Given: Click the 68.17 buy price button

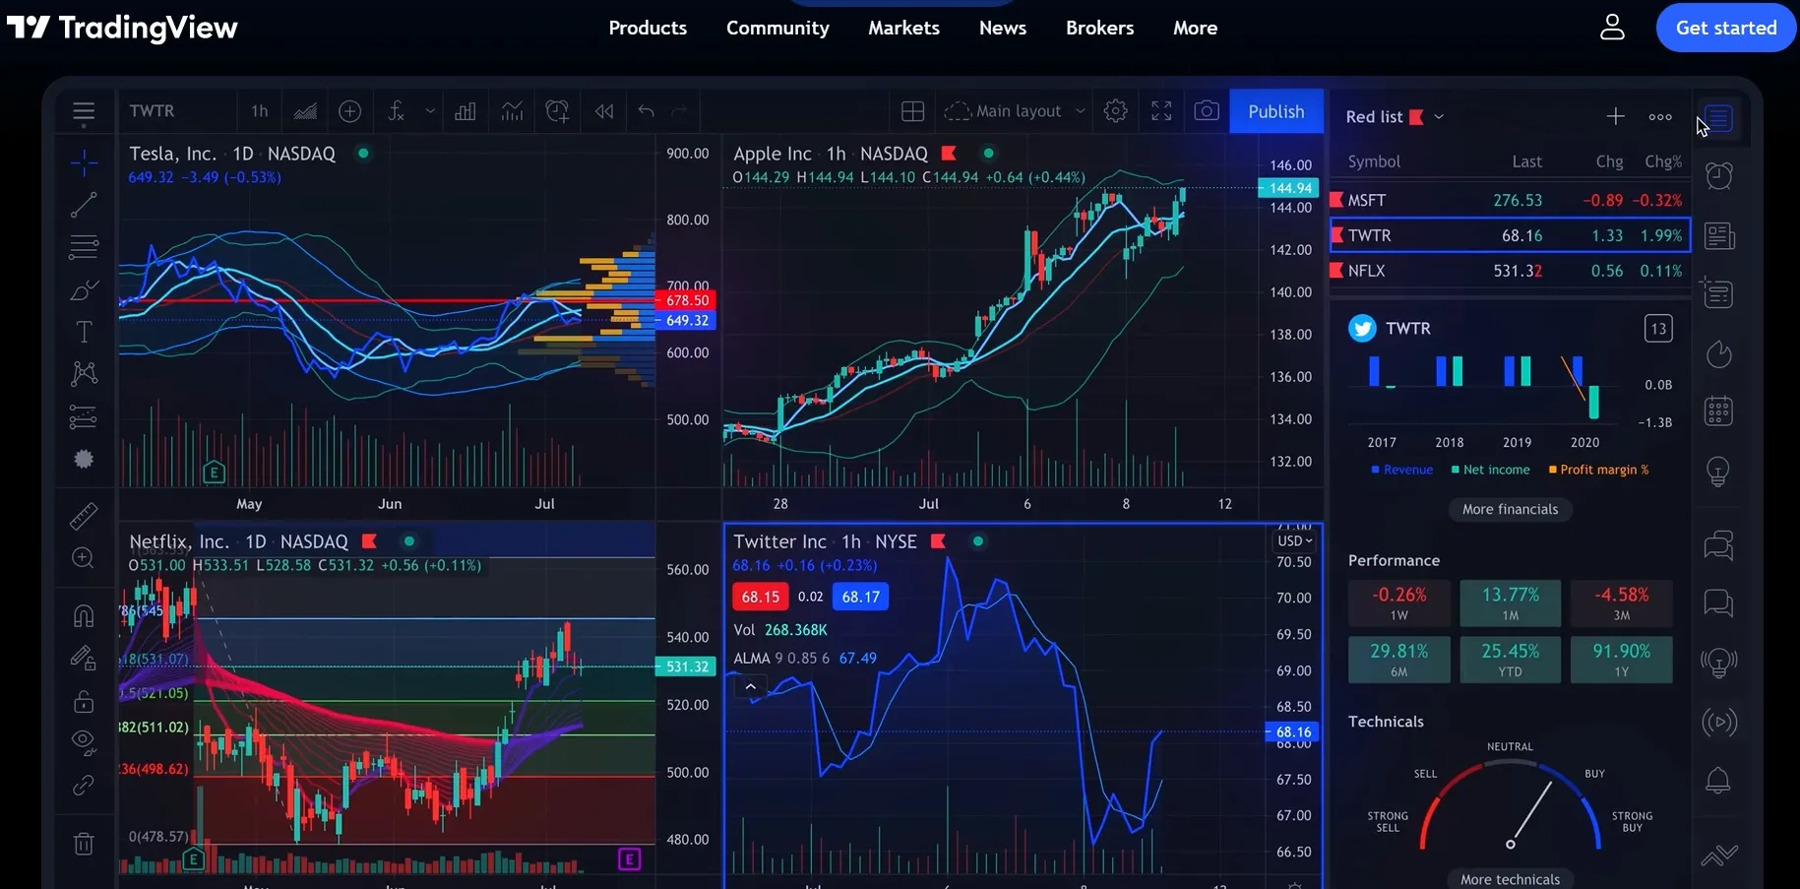Looking at the screenshot, I should pyautogui.click(x=860, y=597).
